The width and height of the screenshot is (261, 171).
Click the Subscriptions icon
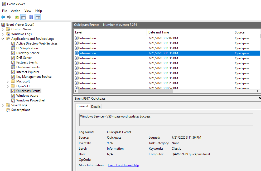pyautogui.click(x=8, y=110)
